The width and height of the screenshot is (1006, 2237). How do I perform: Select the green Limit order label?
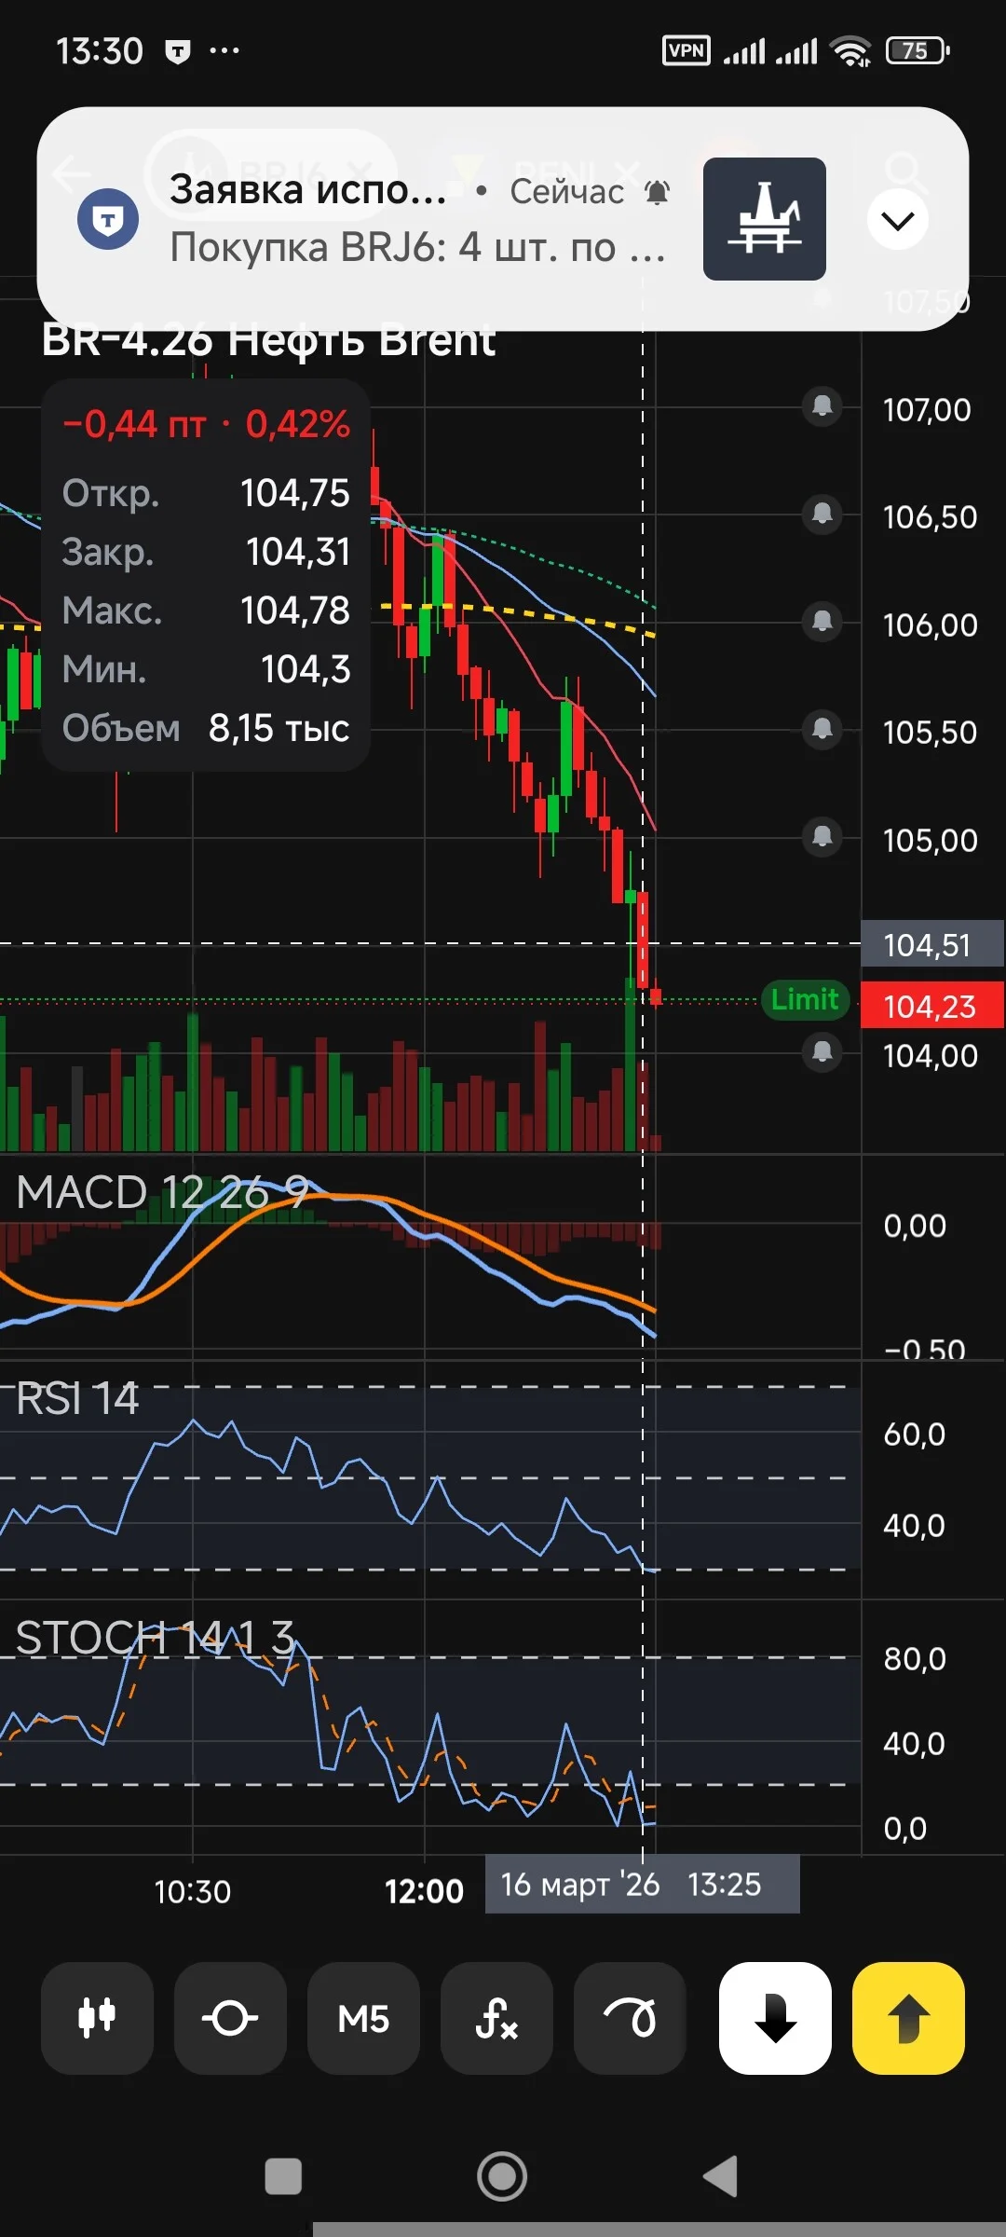click(805, 1000)
